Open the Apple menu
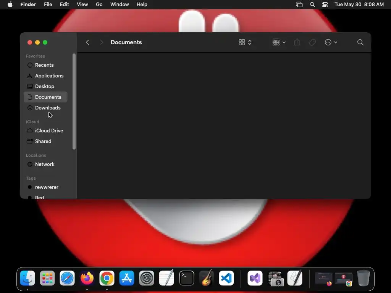 coord(10,5)
